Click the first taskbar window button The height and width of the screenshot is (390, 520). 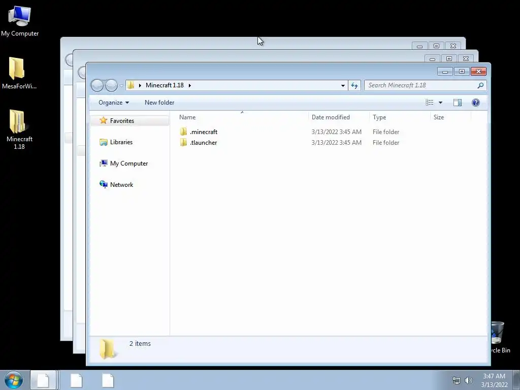coord(43,380)
